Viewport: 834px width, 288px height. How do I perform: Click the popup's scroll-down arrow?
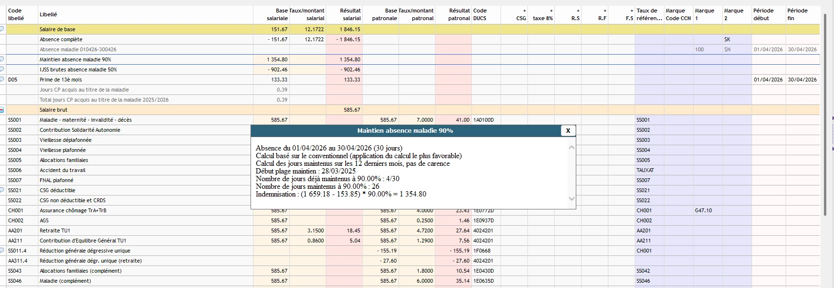pyautogui.click(x=571, y=198)
